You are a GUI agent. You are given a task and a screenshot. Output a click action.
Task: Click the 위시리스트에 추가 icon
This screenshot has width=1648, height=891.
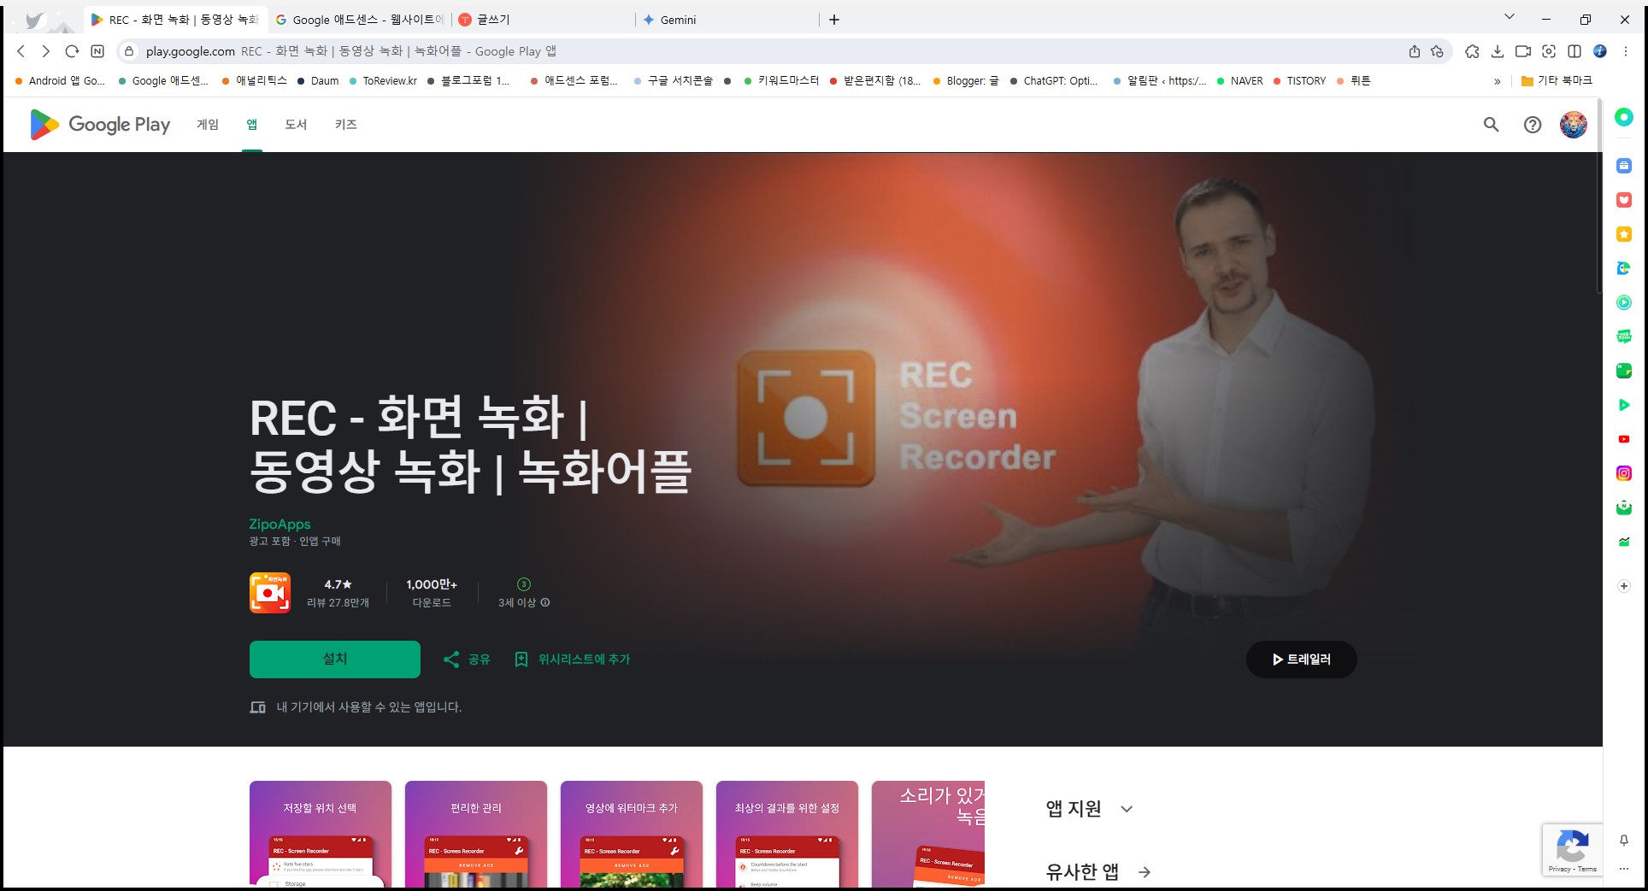522,659
